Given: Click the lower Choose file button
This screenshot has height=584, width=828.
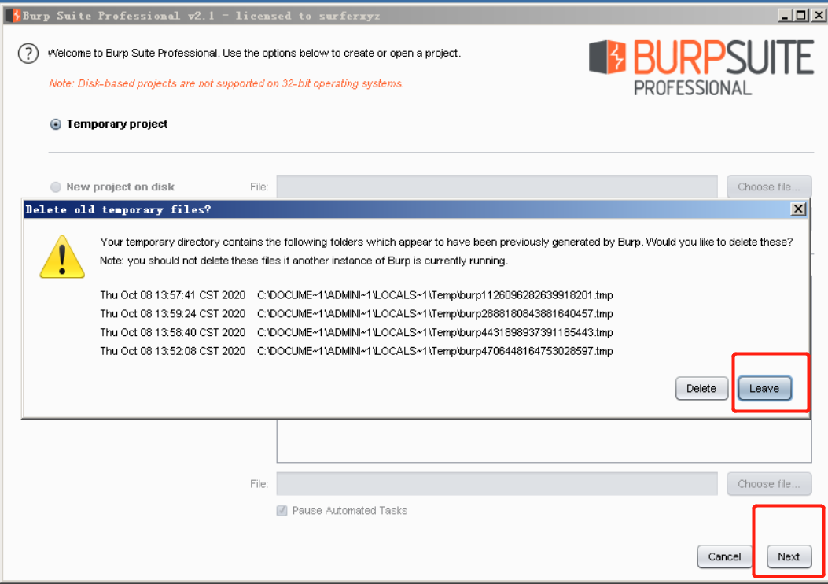Looking at the screenshot, I should 769,483.
